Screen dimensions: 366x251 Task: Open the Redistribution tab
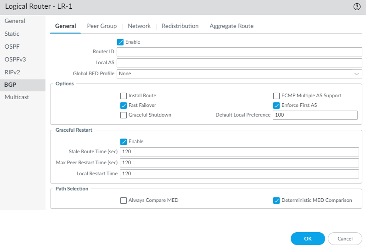[x=180, y=26]
